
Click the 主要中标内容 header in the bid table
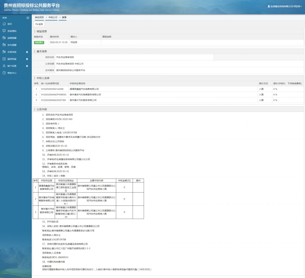point(97,181)
